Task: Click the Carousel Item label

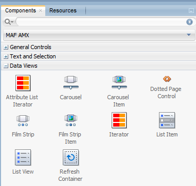Action: [x=118, y=101]
